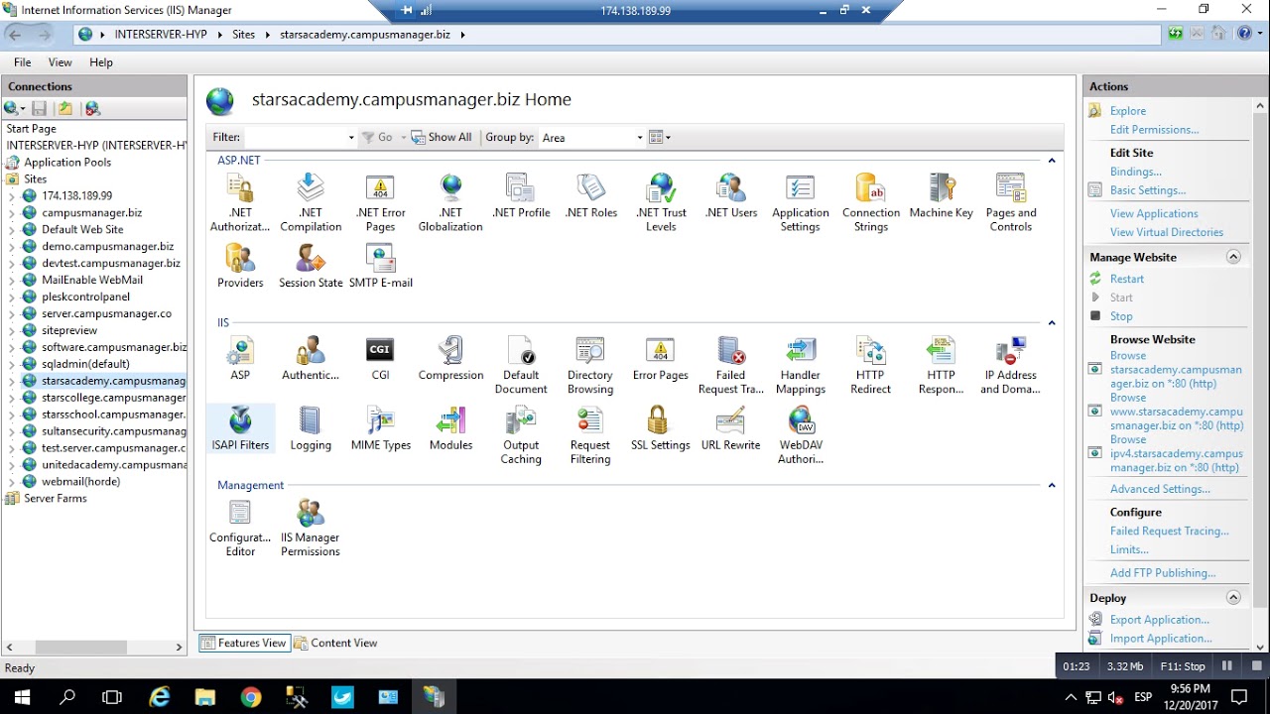
Task: Open Default Document feature
Action: coord(521,365)
